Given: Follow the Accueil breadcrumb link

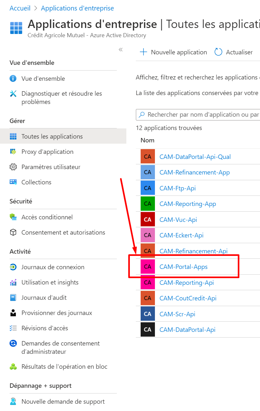Looking at the screenshot, I should [x=20, y=8].
